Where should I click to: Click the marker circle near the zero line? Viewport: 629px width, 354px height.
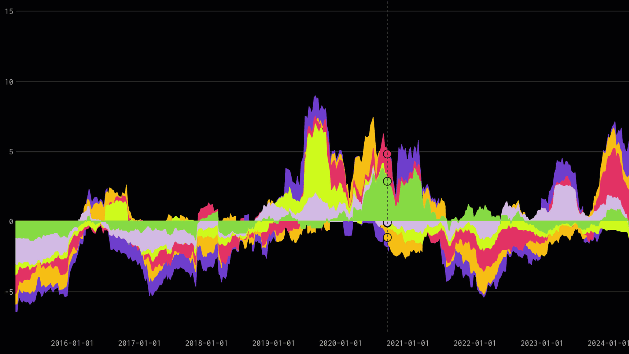(x=388, y=223)
